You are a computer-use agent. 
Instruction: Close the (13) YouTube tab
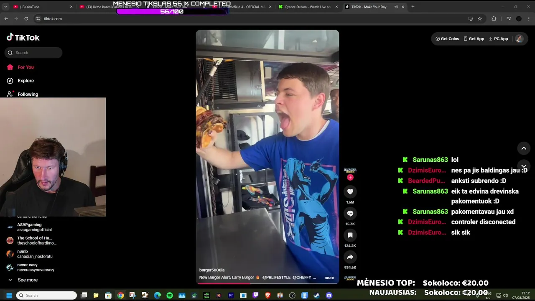(x=71, y=7)
